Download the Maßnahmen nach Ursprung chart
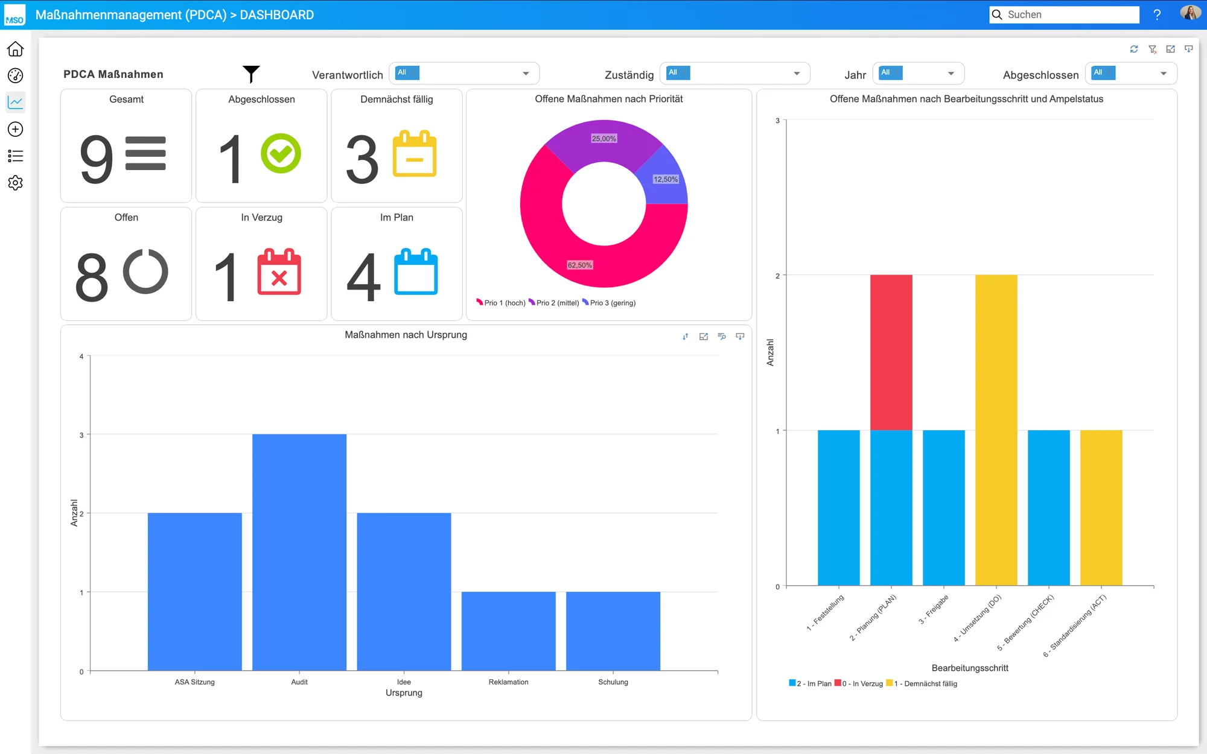 [740, 337]
